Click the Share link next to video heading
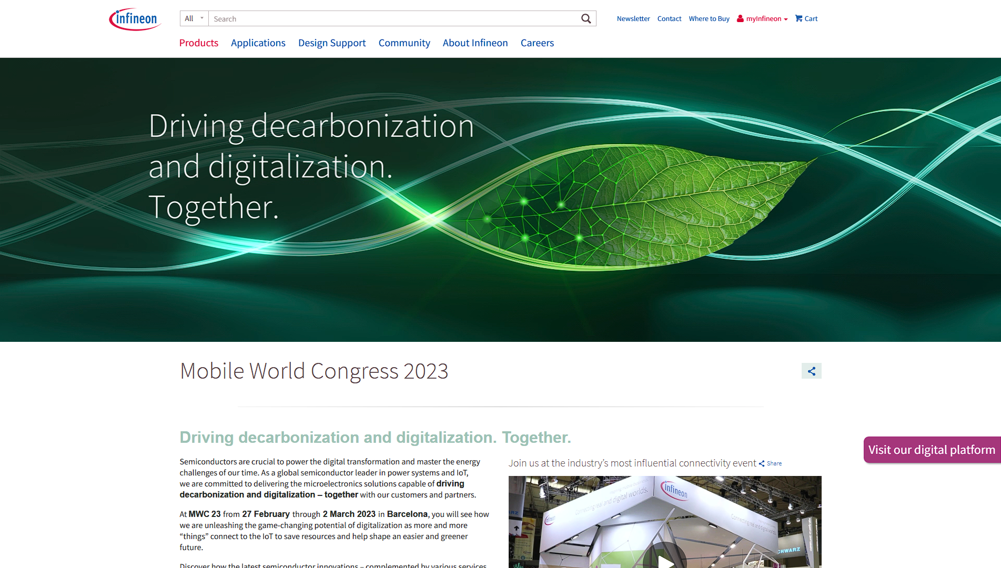Image resolution: width=1001 pixels, height=568 pixels. (771, 463)
